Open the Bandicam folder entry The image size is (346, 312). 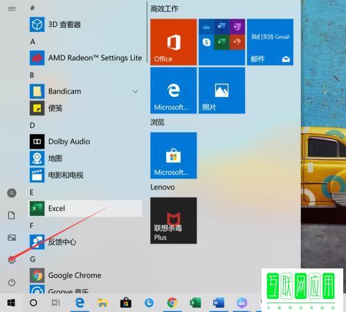[85, 91]
